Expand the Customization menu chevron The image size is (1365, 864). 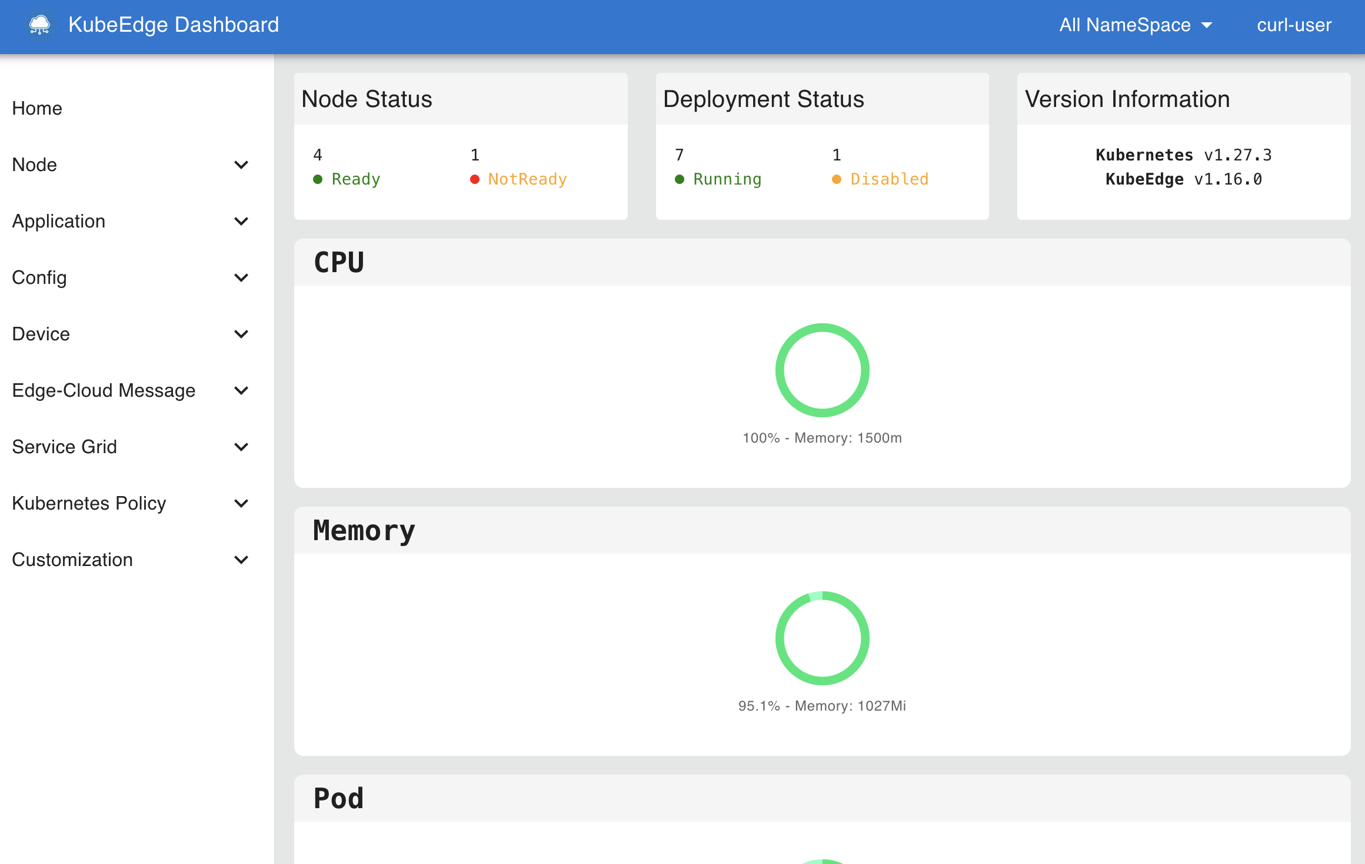tap(241, 560)
